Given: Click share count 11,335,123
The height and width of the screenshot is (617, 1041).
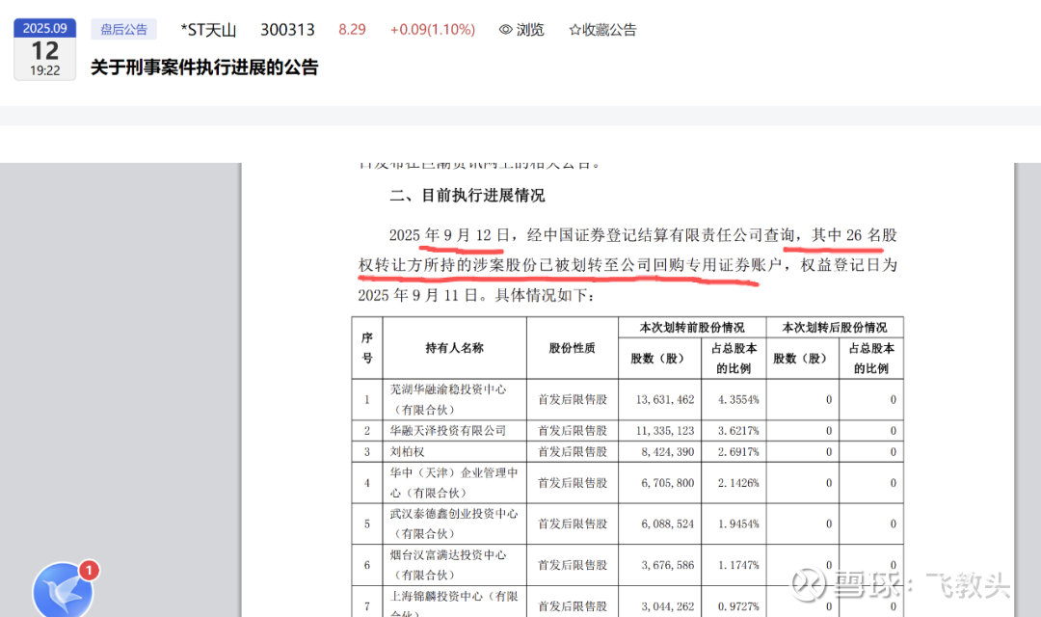Looking at the screenshot, I should tap(664, 431).
